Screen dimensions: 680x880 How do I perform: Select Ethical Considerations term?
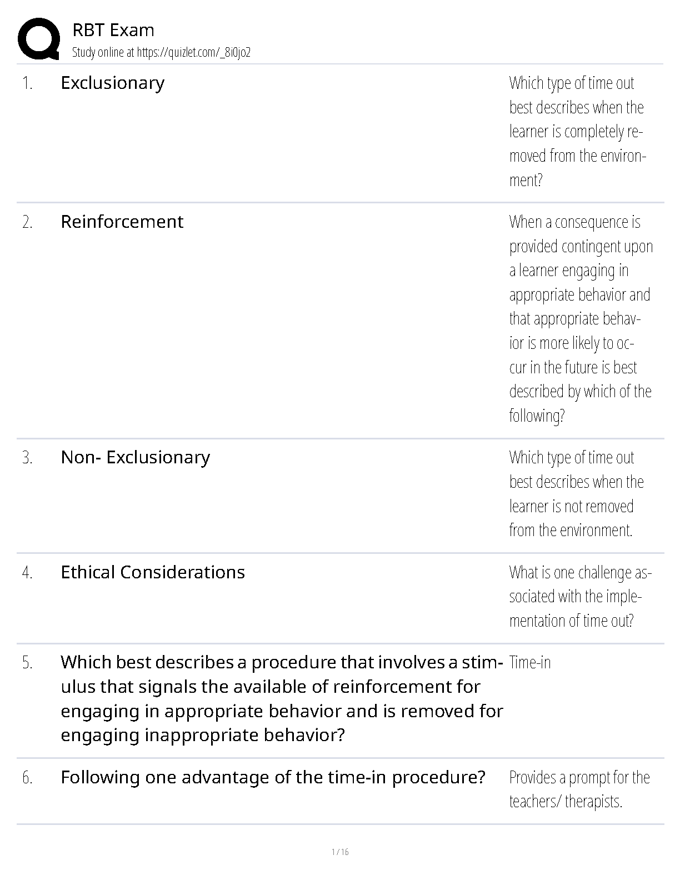(x=153, y=572)
